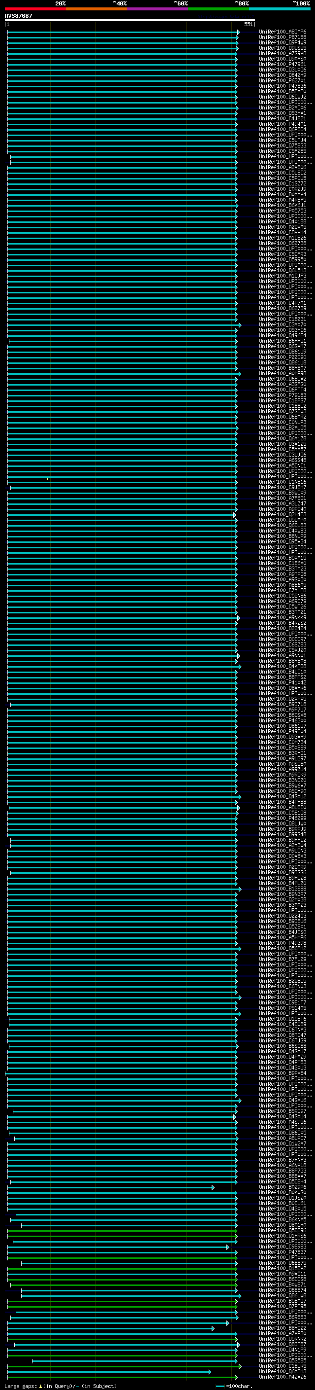
Task: Open hit UniRef100_A8IMP6
Action: (282, 32)
